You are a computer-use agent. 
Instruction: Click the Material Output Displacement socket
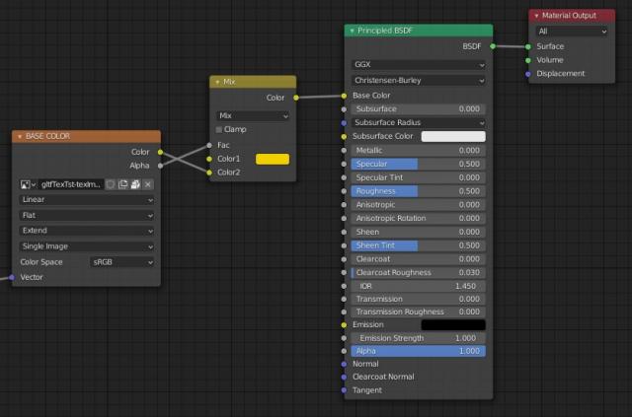[x=528, y=74]
